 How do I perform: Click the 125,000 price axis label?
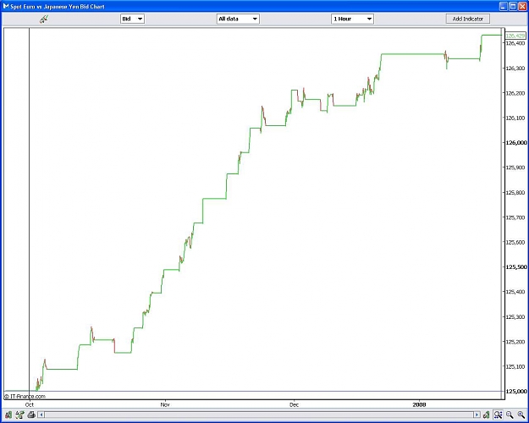coord(516,392)
